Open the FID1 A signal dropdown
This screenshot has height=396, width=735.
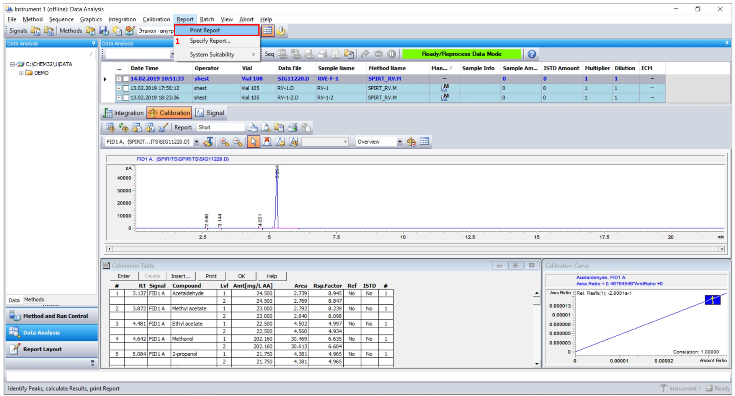(x=196, y=142)
